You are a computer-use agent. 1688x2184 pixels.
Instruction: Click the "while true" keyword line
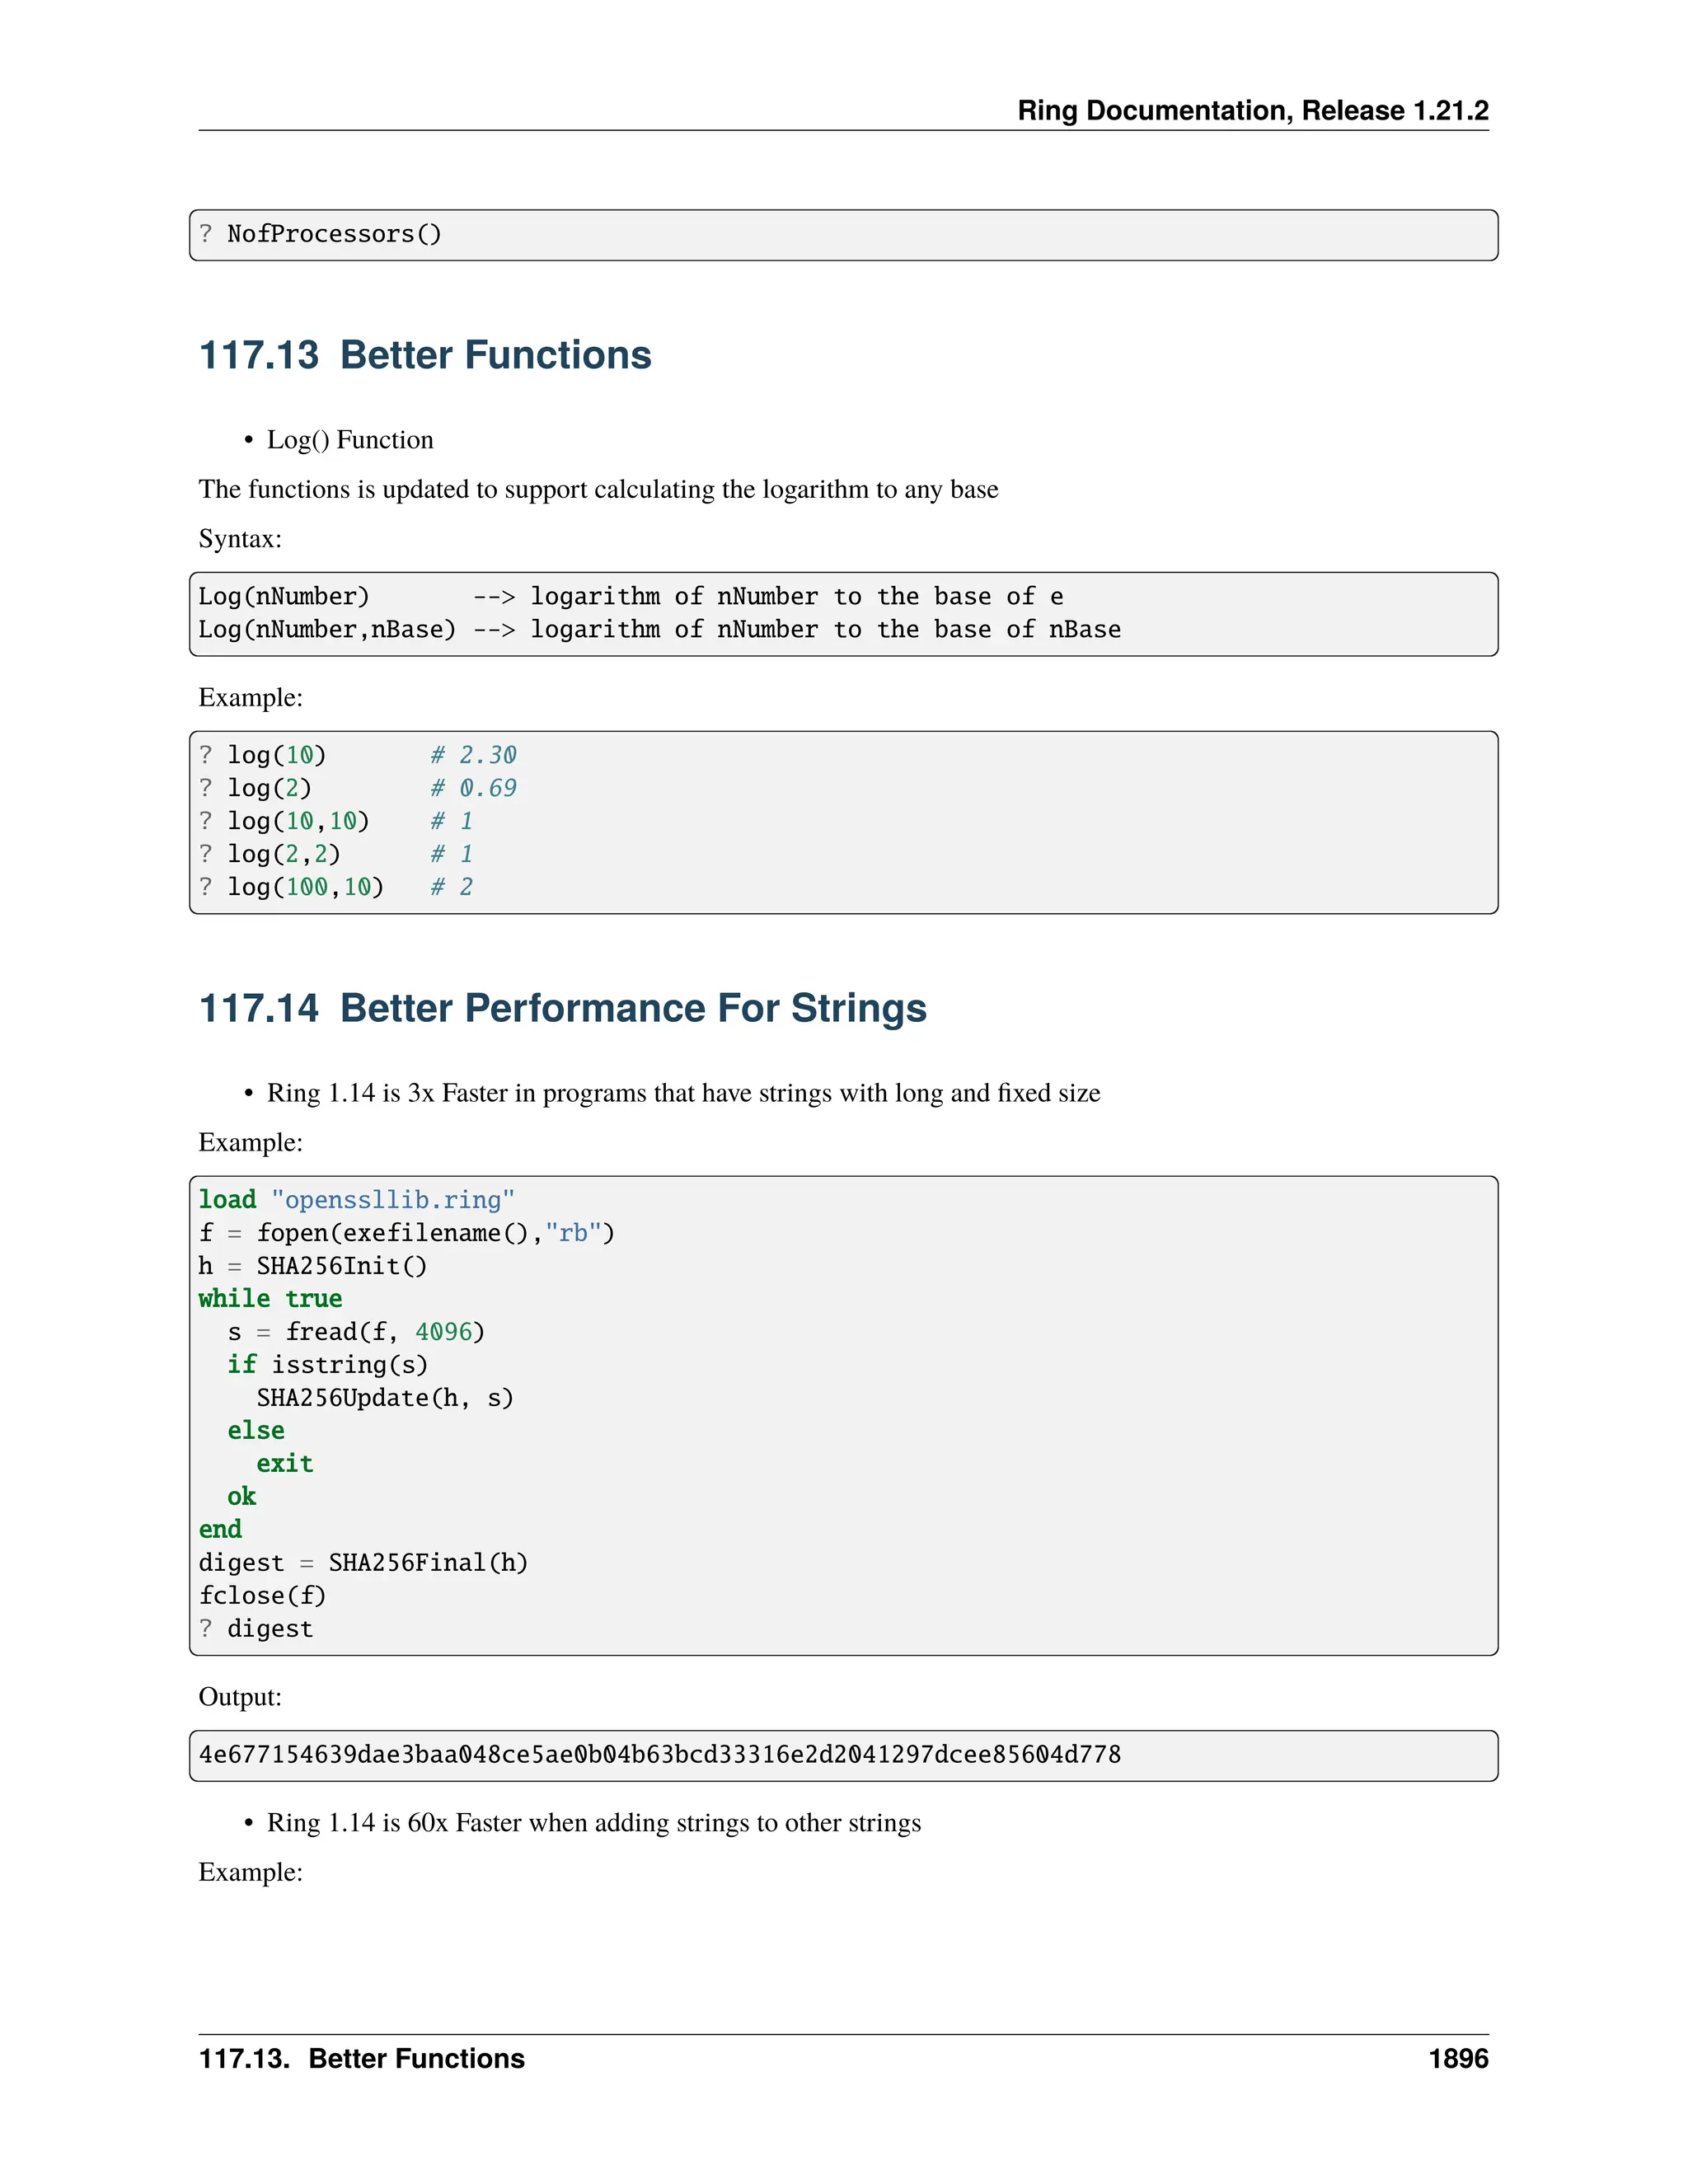(270, 1299)
